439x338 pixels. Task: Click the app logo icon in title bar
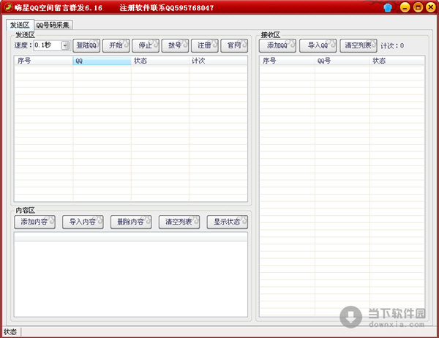point(7,7)
